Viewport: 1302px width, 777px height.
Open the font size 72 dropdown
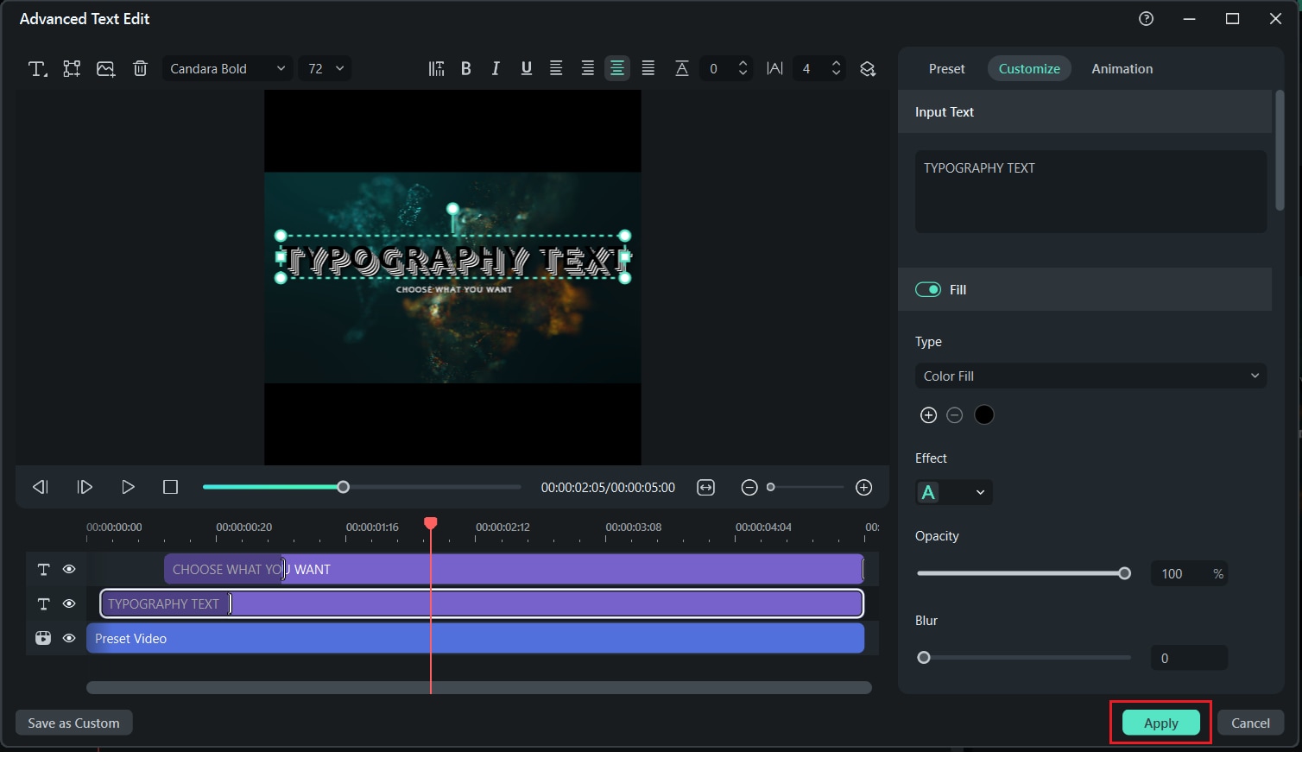click(325, 69)
